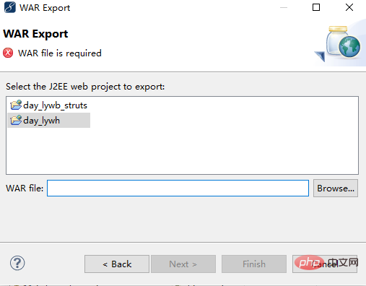
Task: Click the Finish button
Action: [x=254, y=264]
